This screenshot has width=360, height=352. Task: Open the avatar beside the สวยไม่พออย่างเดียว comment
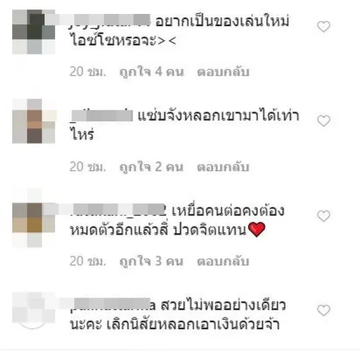point(34,310)
